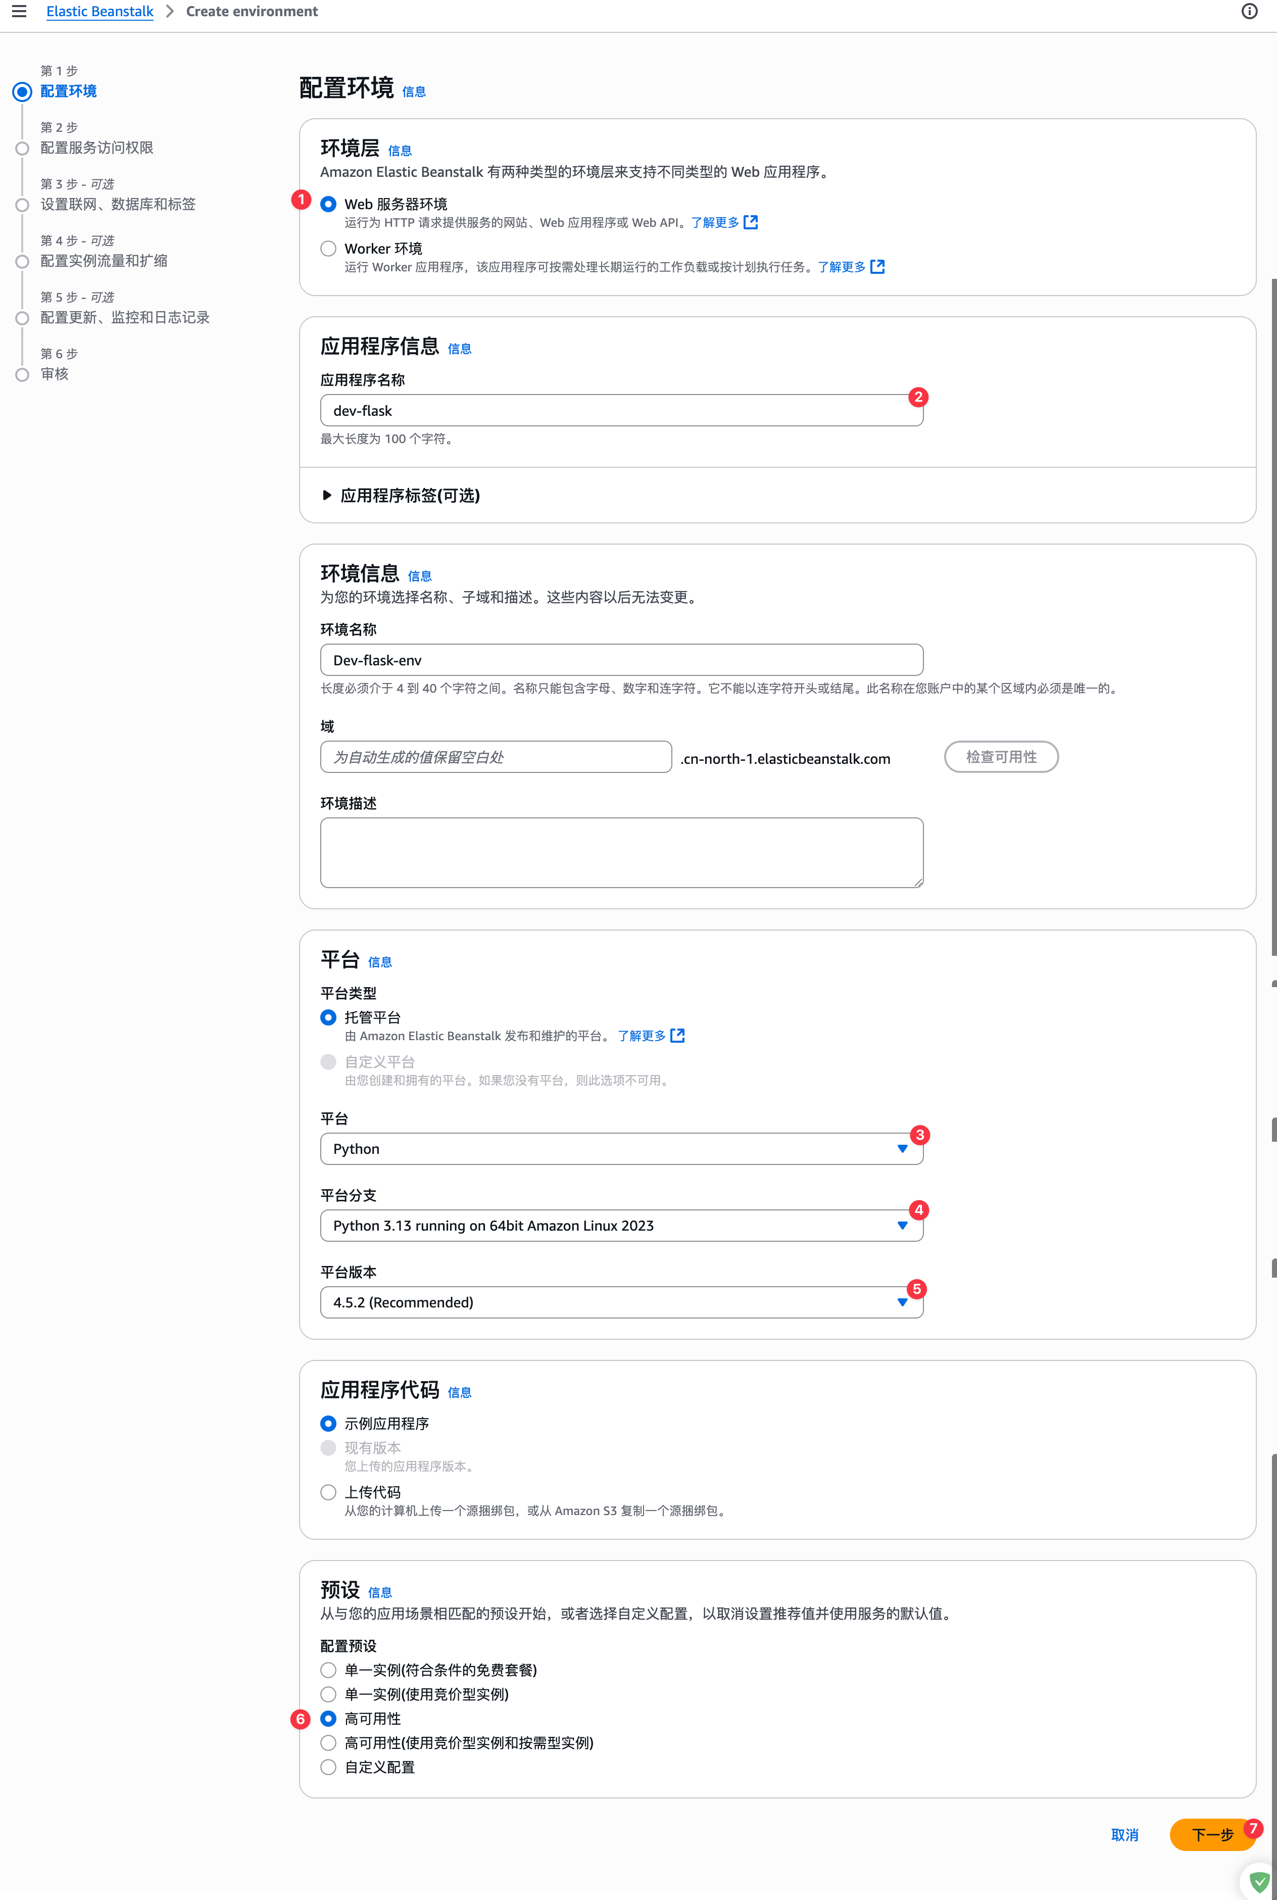Open the hamburger navigation menu icon
This screenshot has height=1900, width=1277.
tap(19, 12)
